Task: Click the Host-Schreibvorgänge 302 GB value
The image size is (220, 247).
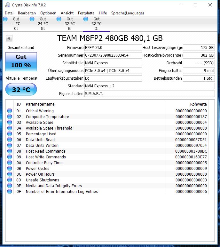Action: tap(199, 55)
